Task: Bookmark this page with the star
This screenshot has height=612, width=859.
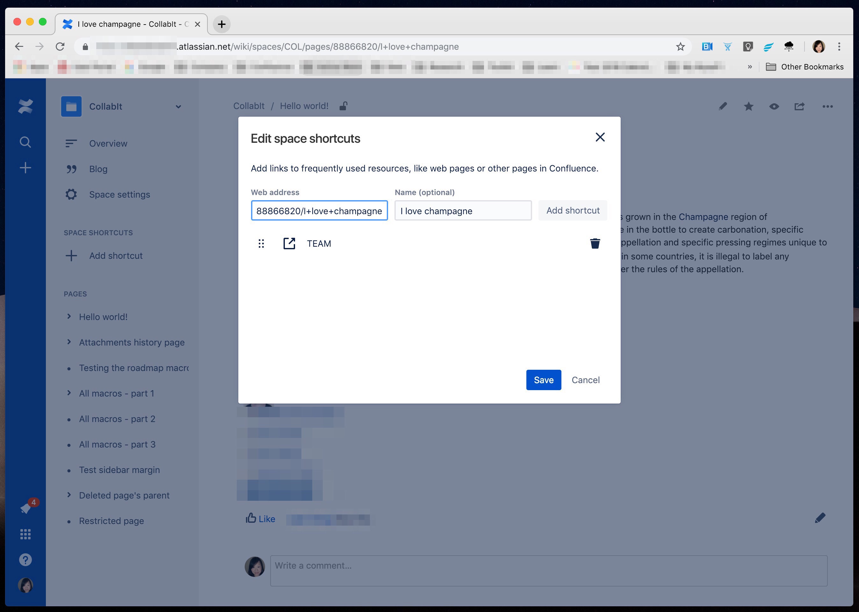Action: pos(680,46)
